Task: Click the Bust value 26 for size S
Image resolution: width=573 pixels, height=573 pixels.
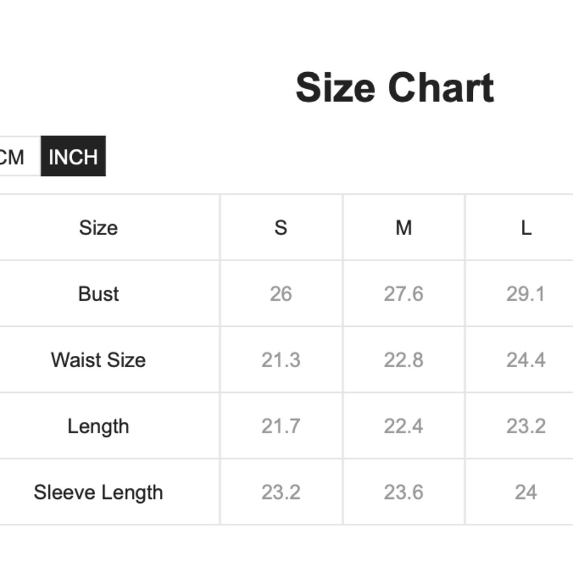Action: (x=281, y=294)
